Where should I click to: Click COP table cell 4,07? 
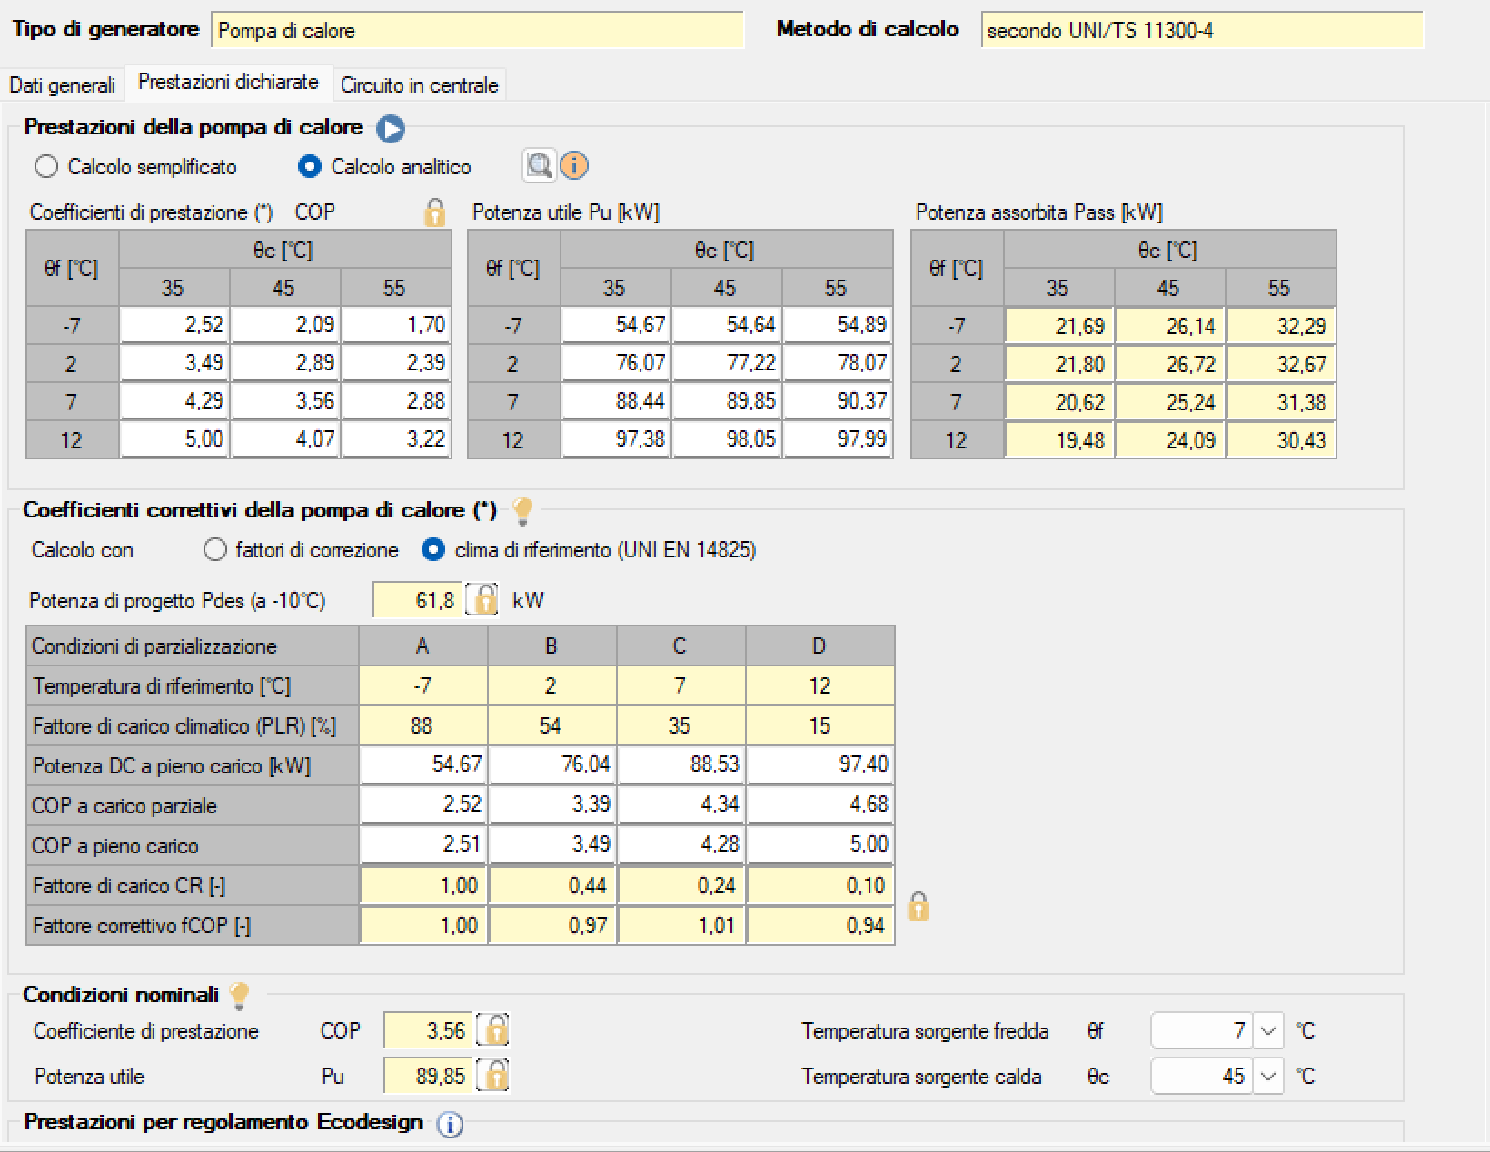285,439
